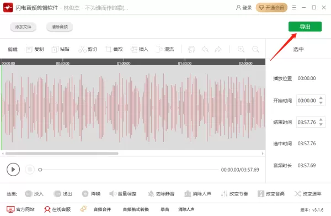Select the 剪切 cut tool
Screen dimensions: 331x216
point(88,49)
